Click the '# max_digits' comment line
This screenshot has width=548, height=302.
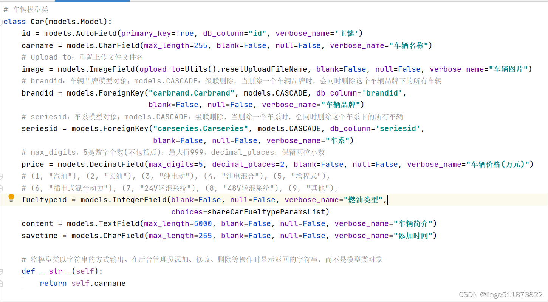(x=173, y=153)
